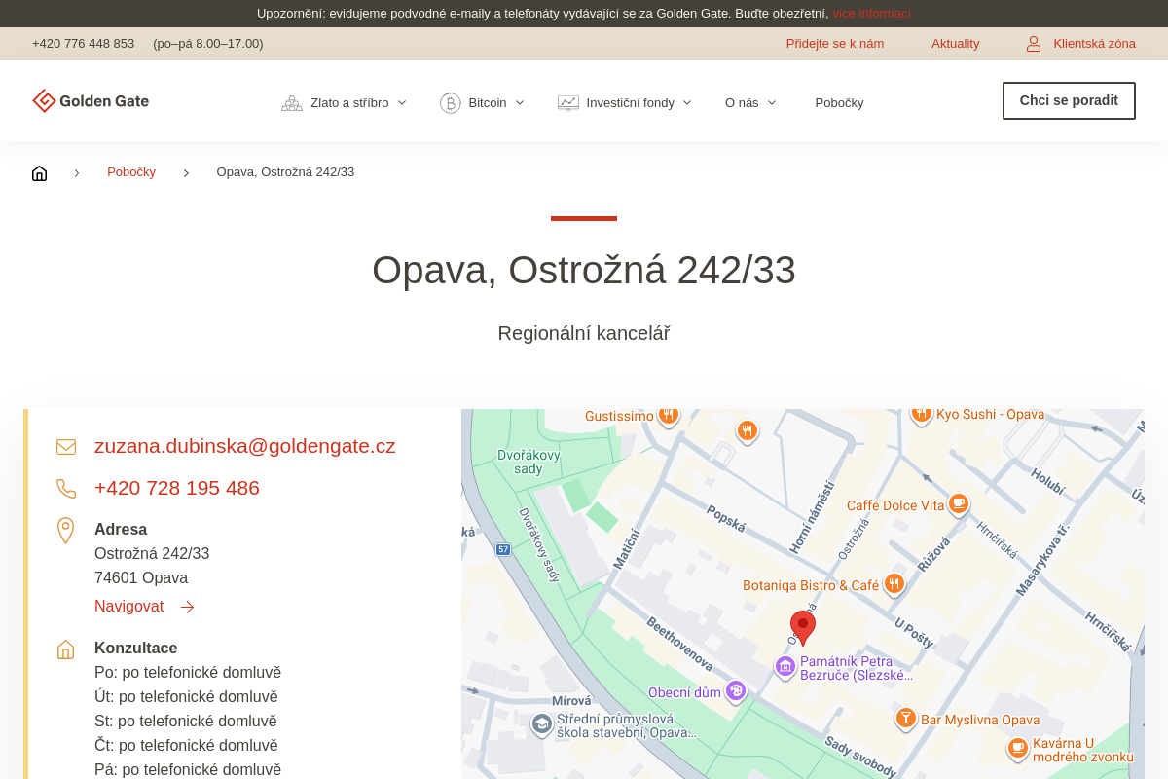Click the route 57 road shield on the map
Viewport: 1168px width, 779px height.
pos(503,549)
